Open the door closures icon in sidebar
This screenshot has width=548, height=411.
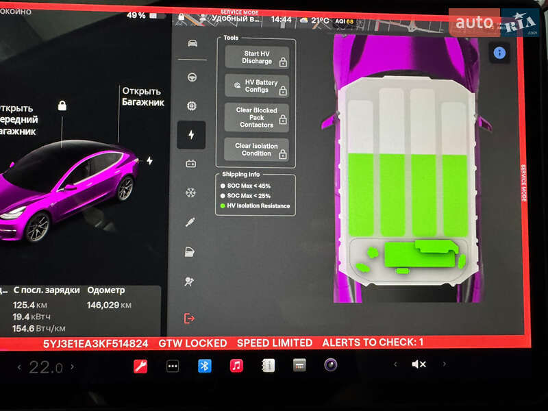190,252
